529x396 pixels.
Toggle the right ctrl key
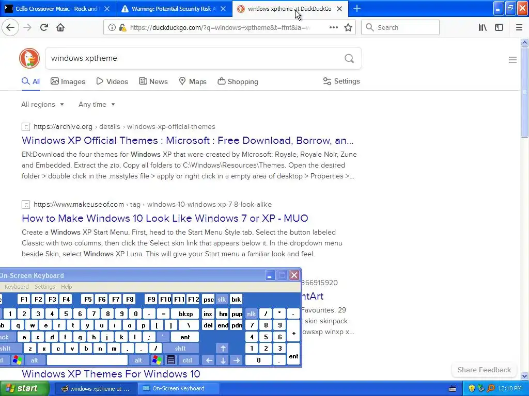[x=187, y=360]
